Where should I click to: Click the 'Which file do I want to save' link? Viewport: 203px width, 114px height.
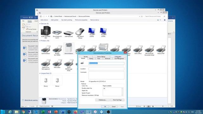tap(31, 100)
